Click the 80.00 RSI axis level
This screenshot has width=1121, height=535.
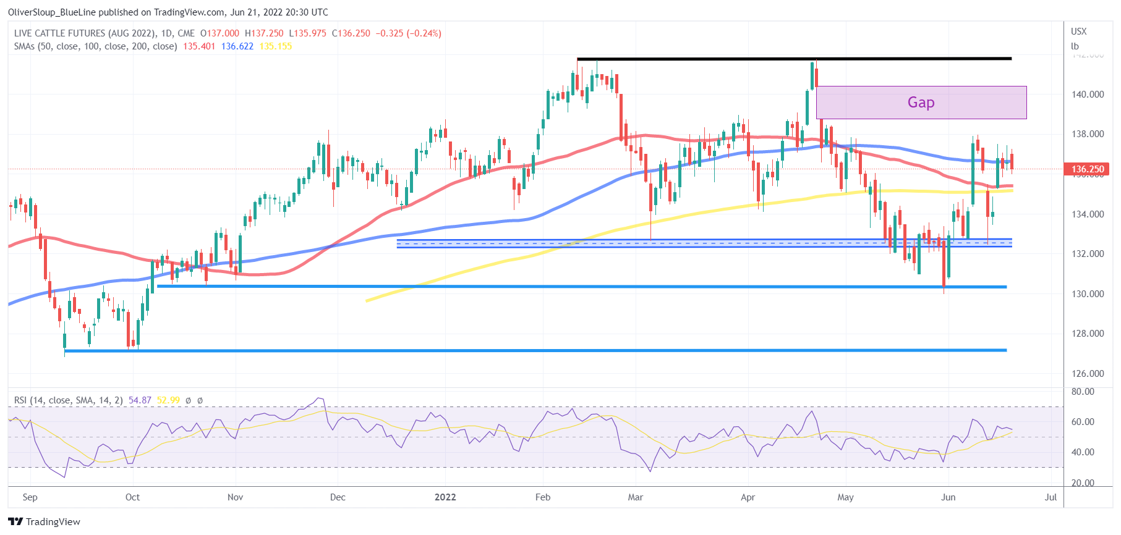1083,392
